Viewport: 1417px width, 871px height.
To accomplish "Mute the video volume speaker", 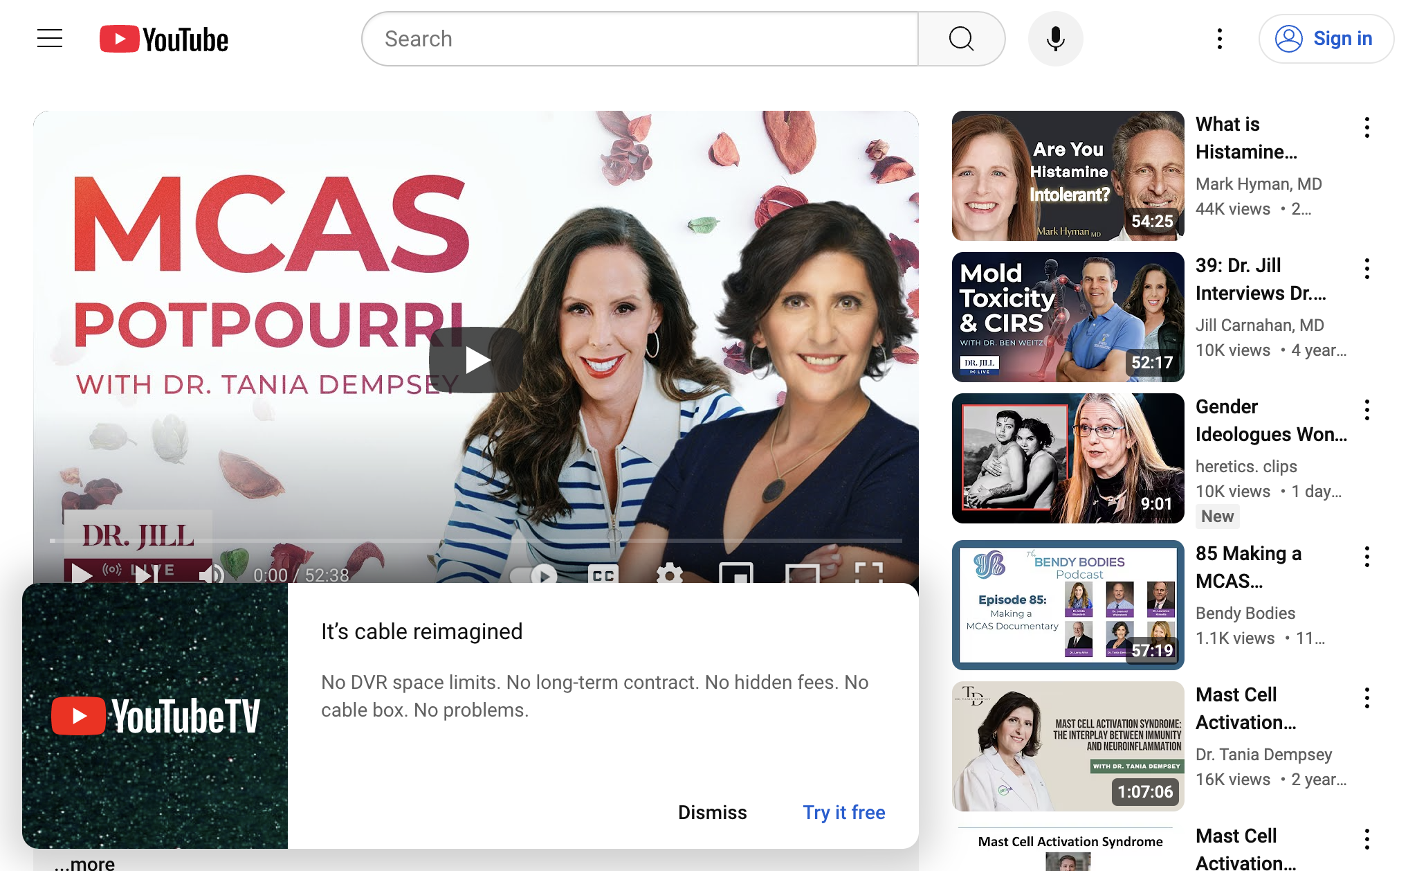I will click(212, 574).
